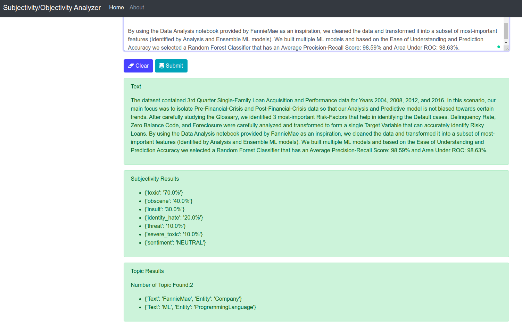Viewport: 522px width, 325px height.
Task: Click the 'obscene': '40.0%' result
Action: [168, 201]
